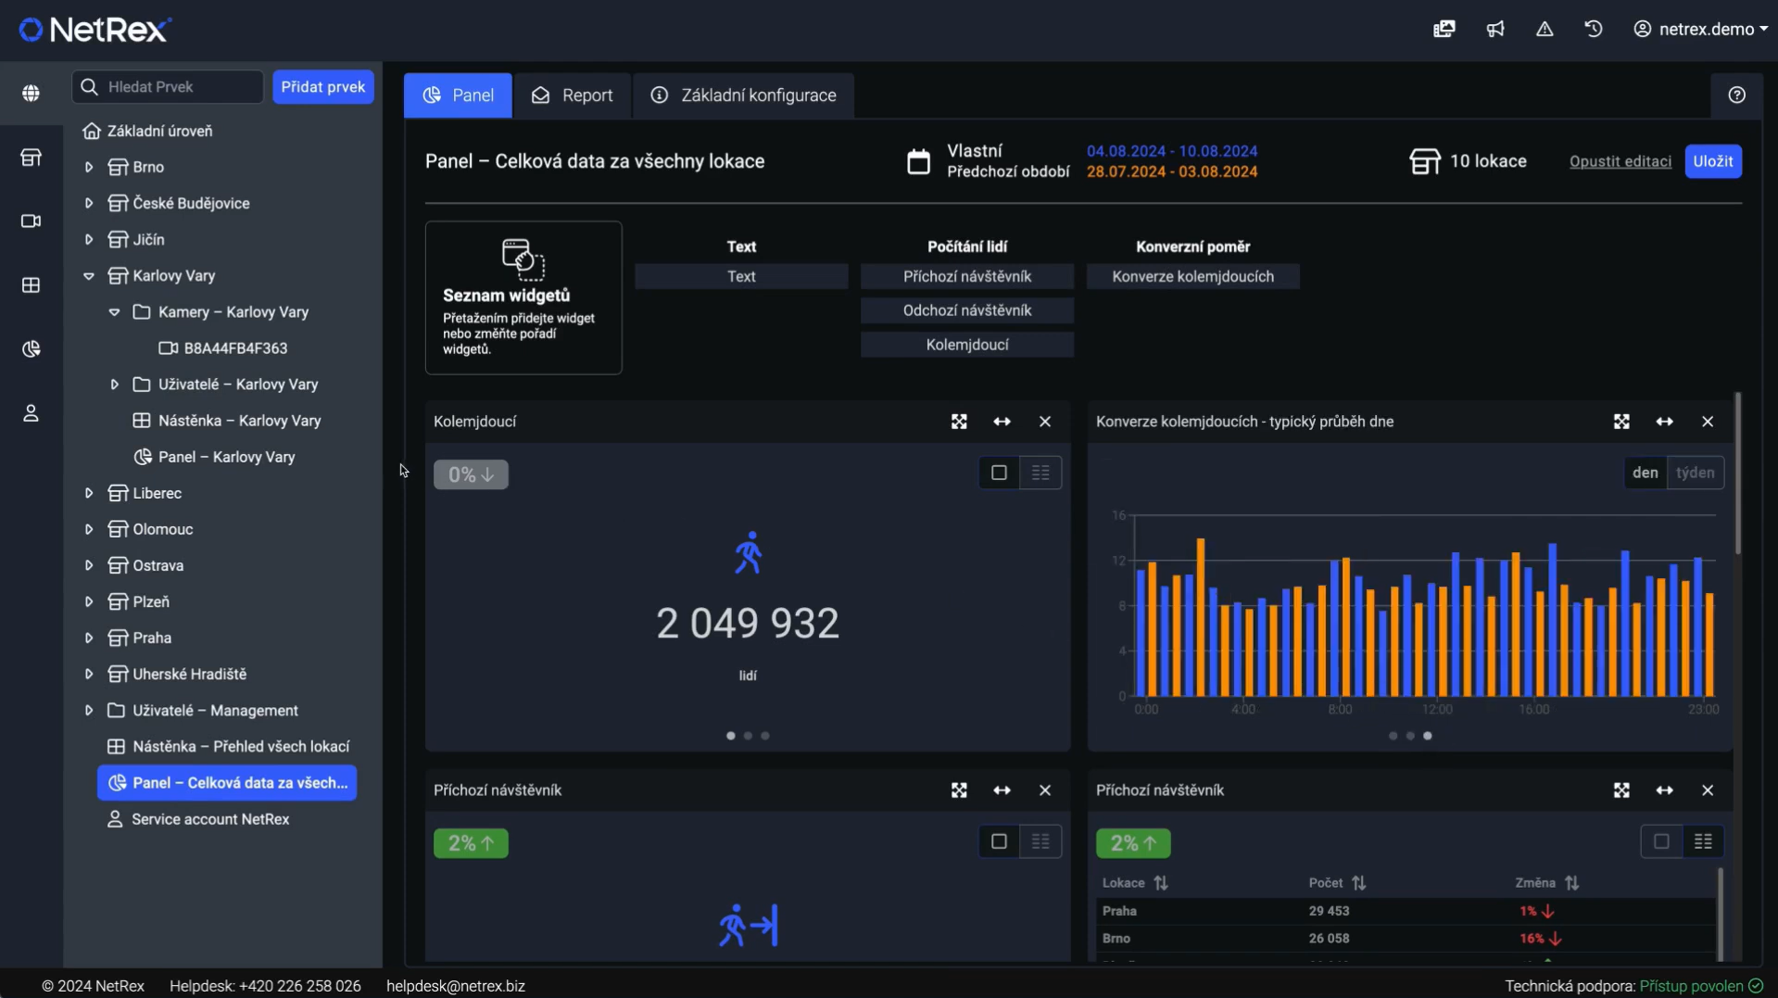The height and width of the screenshot is (998, 1778).
Task: Open the Základní konfigurace tab
Action: (743, 95)
